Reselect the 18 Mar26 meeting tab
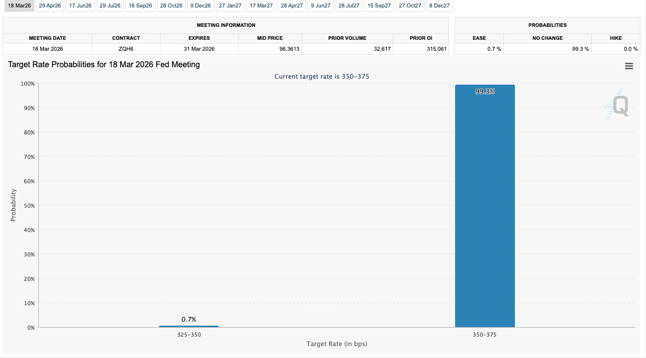 pyautogui.click(x=19, y=5)
